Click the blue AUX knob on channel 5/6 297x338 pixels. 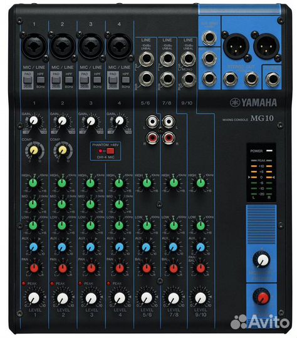pyautogui.click(x=146, y=247)
